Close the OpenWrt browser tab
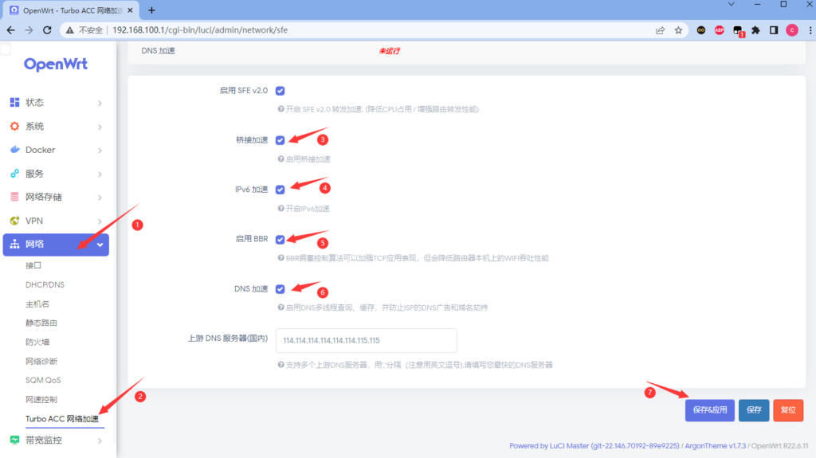This screenshot has height=458, width=816. [130, 10]
